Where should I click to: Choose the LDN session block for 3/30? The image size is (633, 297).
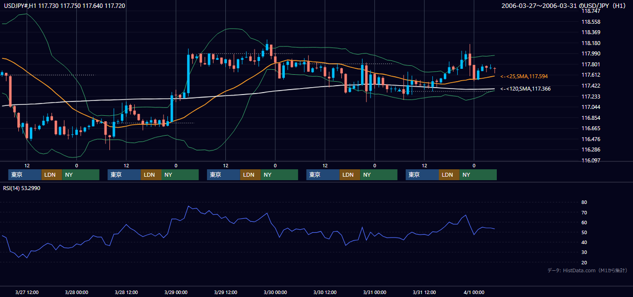coord(350,175)
